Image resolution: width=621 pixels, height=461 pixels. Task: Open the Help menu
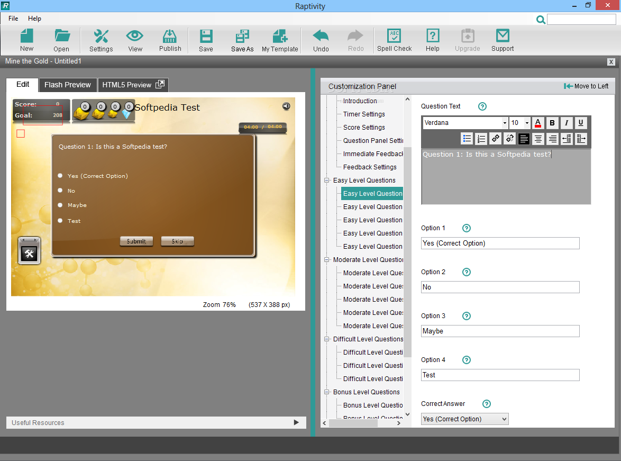34,18
